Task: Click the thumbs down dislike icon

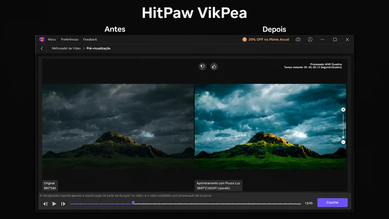Action: pos(202,67)
